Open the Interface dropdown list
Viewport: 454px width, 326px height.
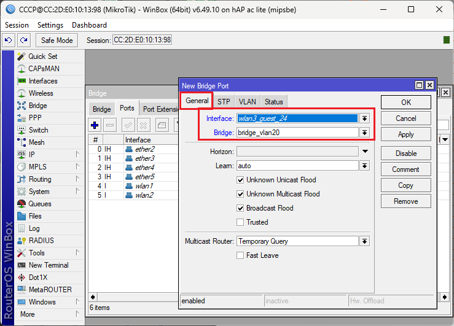pyautogui.click(x=364, y=118)
